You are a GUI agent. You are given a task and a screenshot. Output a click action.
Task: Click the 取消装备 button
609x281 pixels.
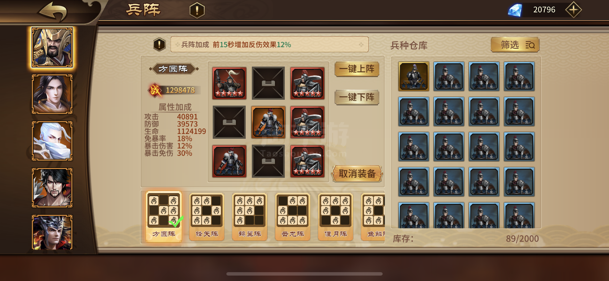tap(357, 174)
